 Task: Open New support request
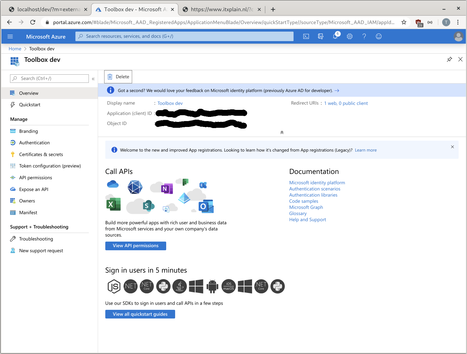tap(49, 251)
